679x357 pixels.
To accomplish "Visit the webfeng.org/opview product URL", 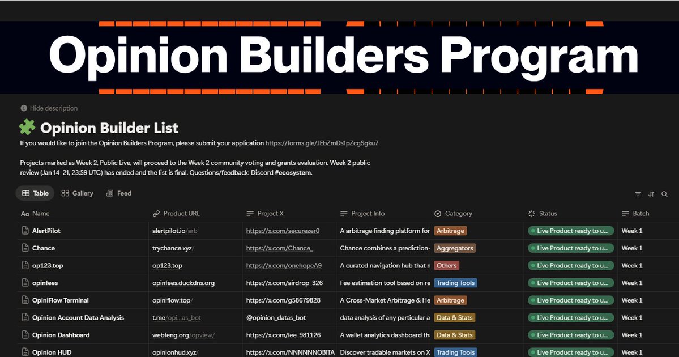I will (183, 335).
